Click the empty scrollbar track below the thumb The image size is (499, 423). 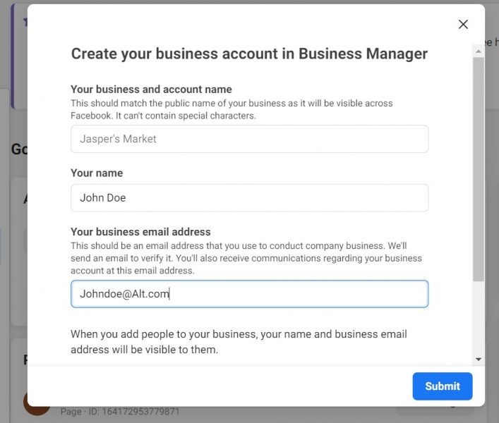tap(479, 317)
